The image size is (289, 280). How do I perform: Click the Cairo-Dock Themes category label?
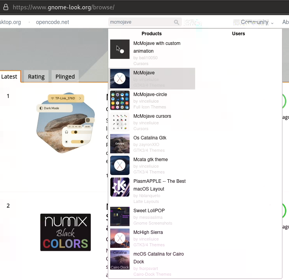[152, 275]
